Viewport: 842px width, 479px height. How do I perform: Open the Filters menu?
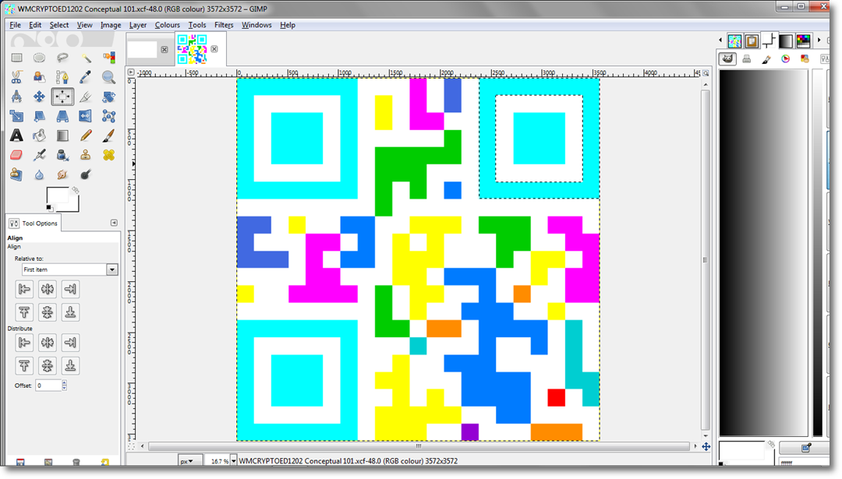point(224,25)
